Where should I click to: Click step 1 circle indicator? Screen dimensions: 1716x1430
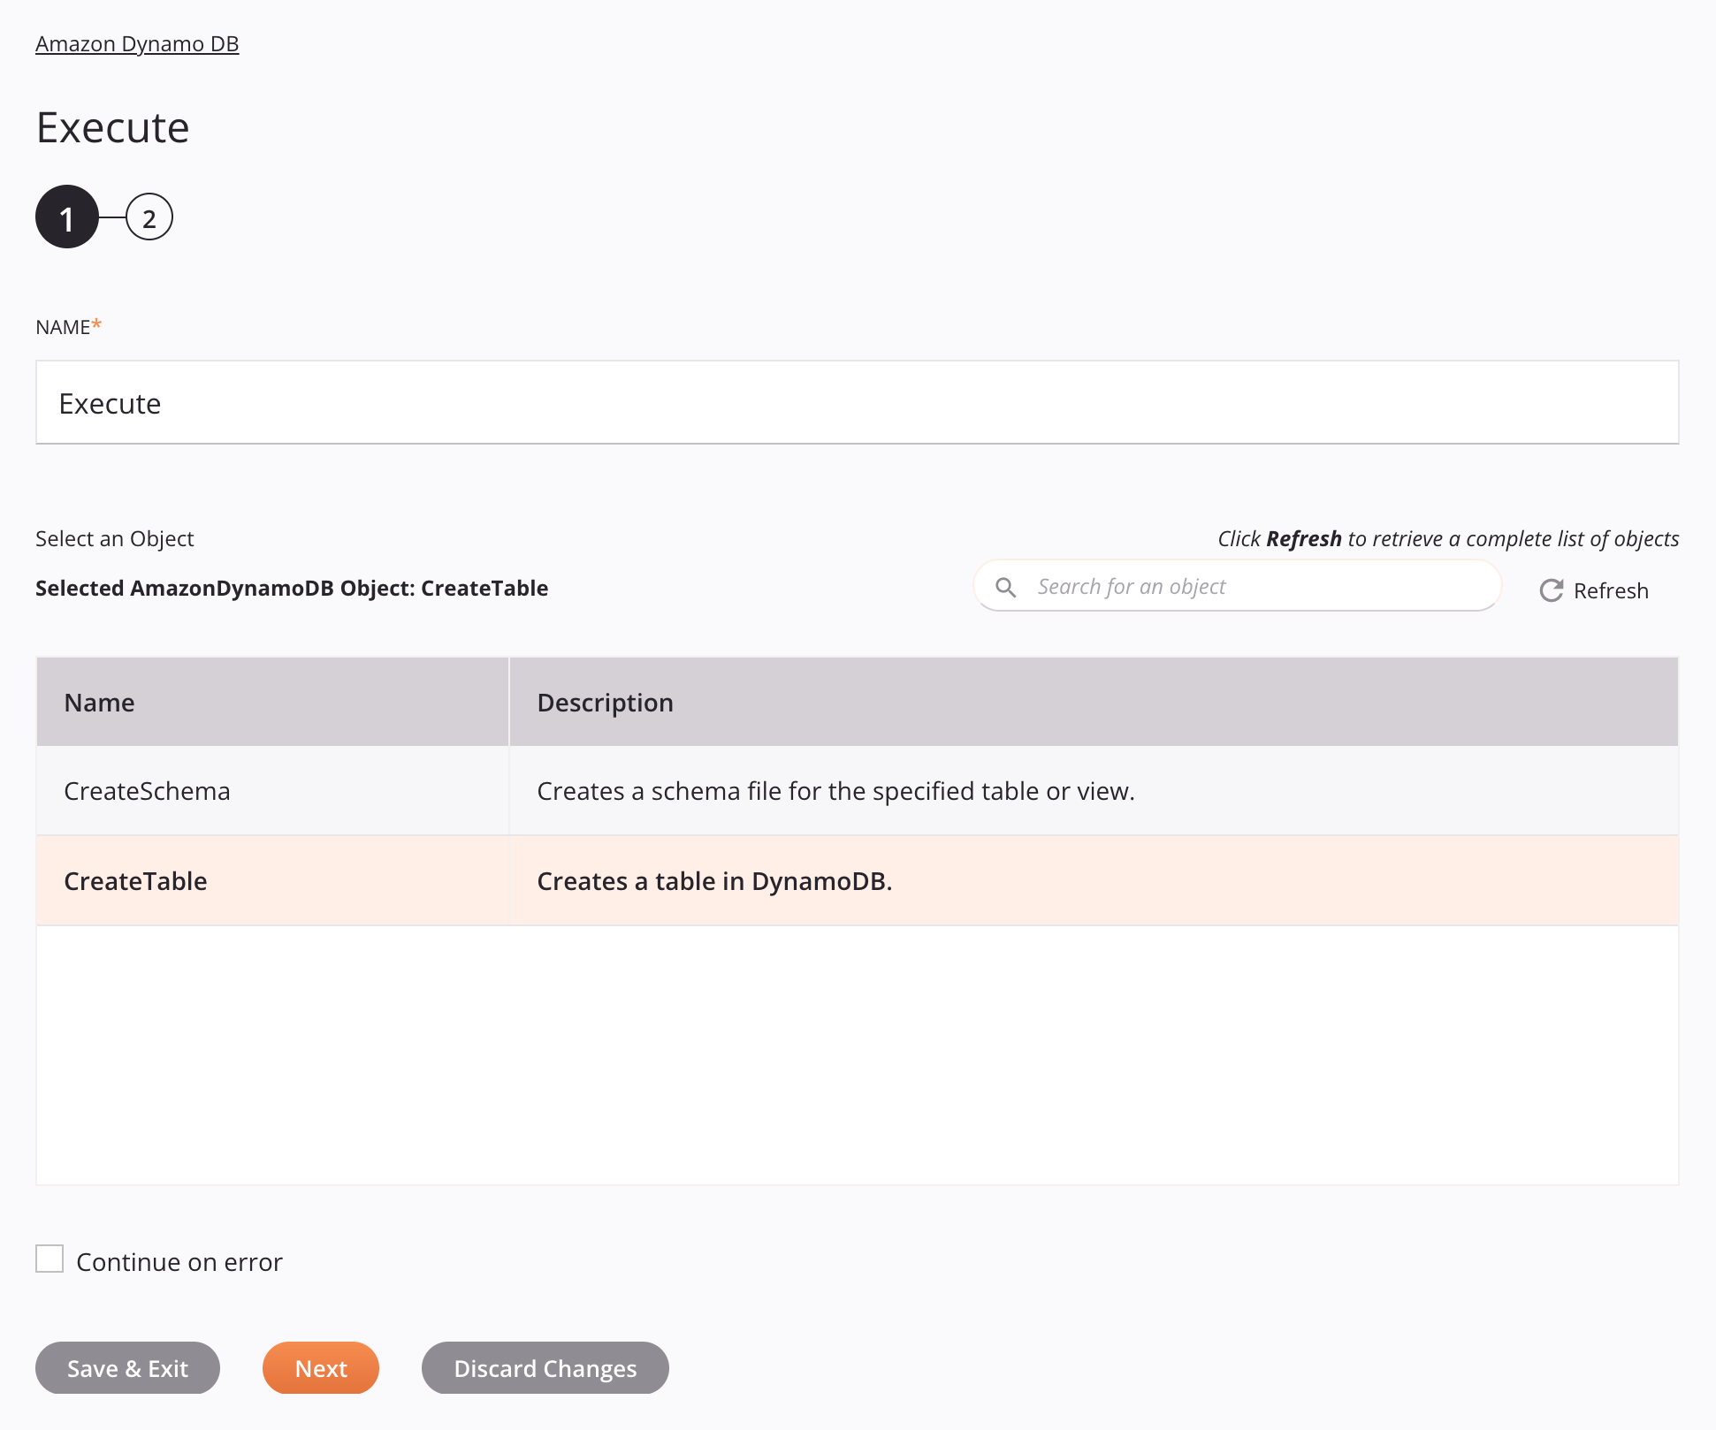65,218
